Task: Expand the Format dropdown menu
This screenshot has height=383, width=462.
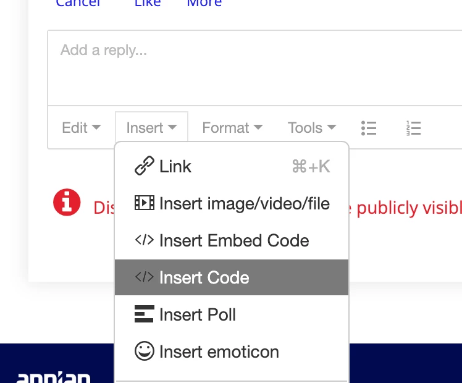Action: coord(232,128)
